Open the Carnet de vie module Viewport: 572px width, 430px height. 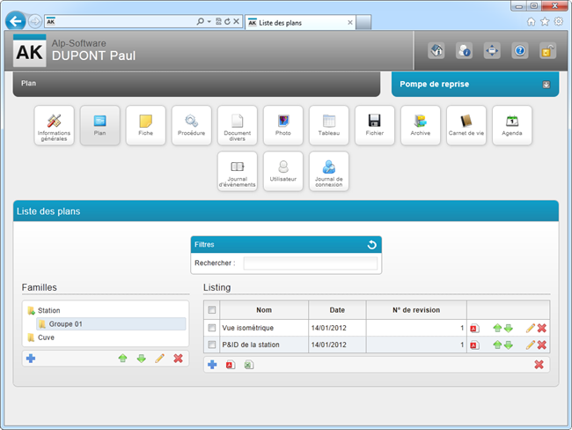pos(466,125)
